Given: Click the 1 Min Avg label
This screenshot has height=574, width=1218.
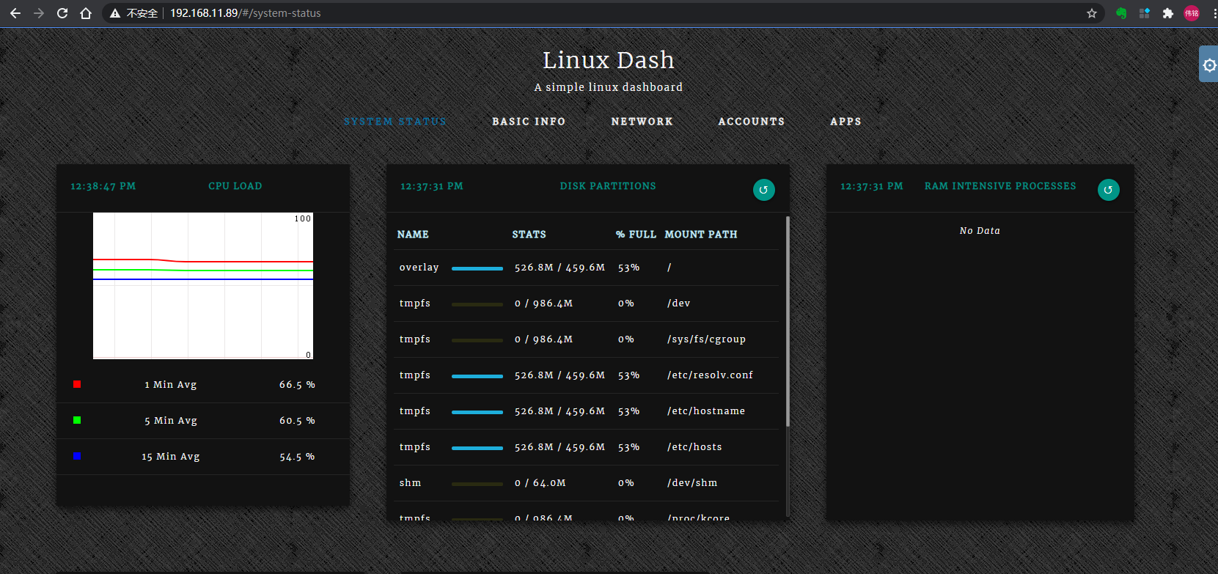Looking at the screenshot, I should (x=171, y=385).
